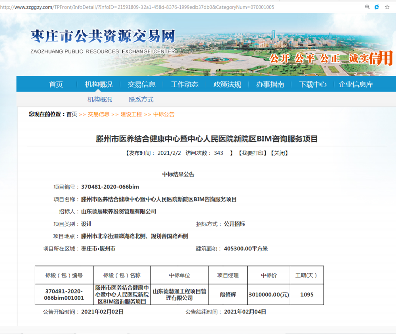
Task: Open the 下载中心 navigation menu
Action: coord(312,84)
